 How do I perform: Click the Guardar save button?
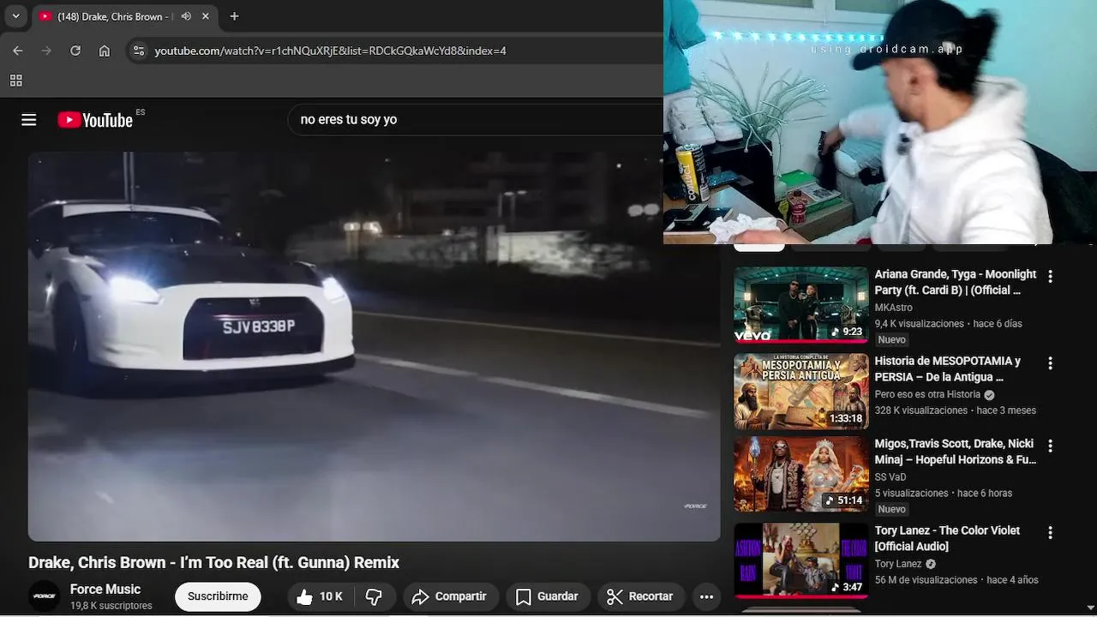(547, 597)
